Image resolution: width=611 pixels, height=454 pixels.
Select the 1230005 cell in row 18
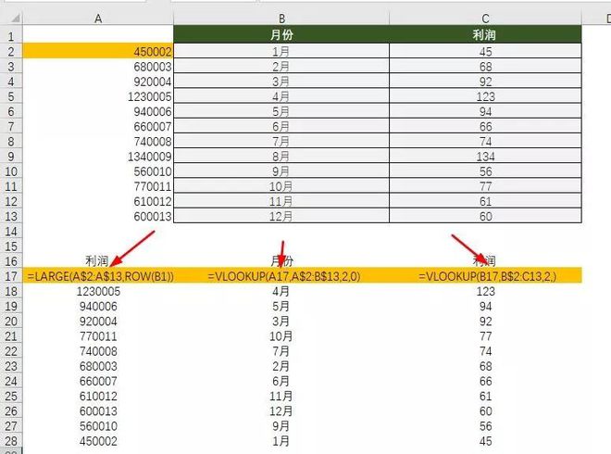(97, 291)
